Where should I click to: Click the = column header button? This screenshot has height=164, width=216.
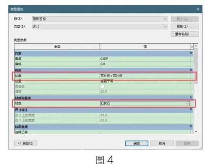click(x=192, y=47)
